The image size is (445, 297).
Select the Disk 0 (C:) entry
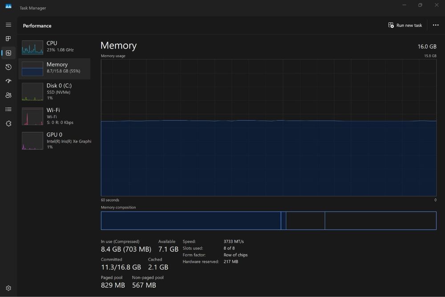[x=54, y=91]
